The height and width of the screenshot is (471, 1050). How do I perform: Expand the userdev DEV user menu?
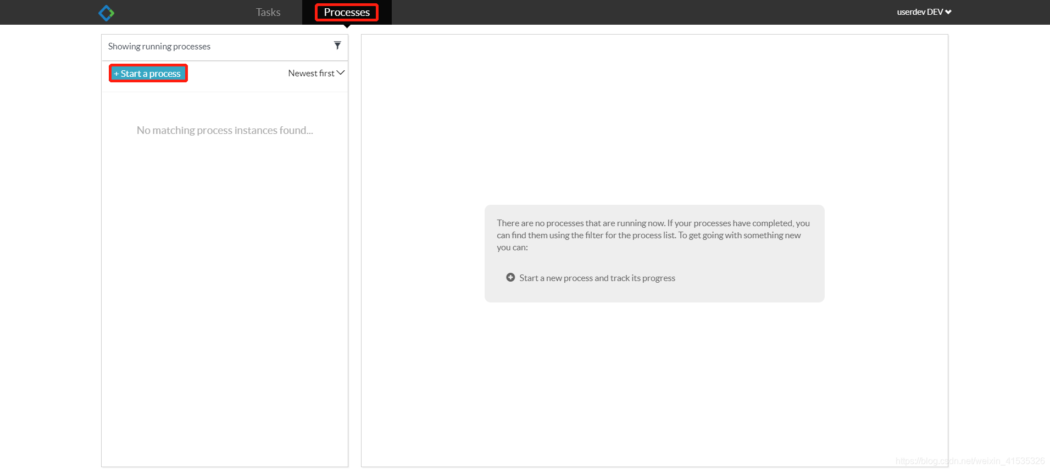click(924, 12)
